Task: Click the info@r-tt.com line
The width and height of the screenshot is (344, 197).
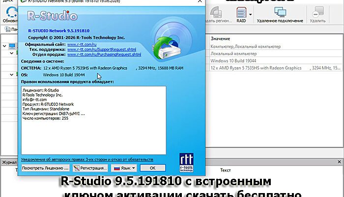Action: click(x=35, y=99)
